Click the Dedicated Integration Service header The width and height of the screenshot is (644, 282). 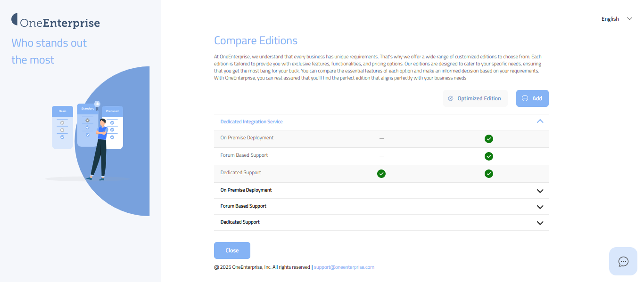pyautogui.click(x=252, y=121)
